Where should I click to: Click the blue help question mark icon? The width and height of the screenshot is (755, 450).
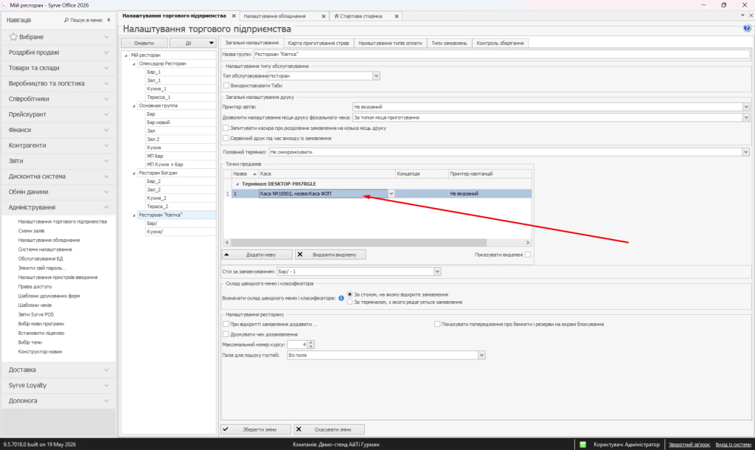(x=747, y=29)
